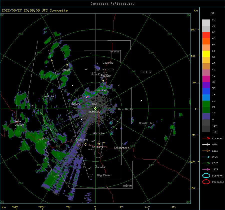Click the Blackfalds label on map

click(x=106, y=69)
